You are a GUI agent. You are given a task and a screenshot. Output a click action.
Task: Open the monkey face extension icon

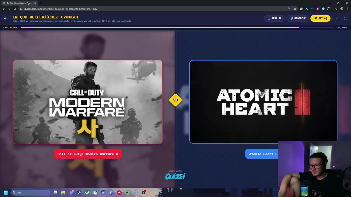(x=301, y=9)
